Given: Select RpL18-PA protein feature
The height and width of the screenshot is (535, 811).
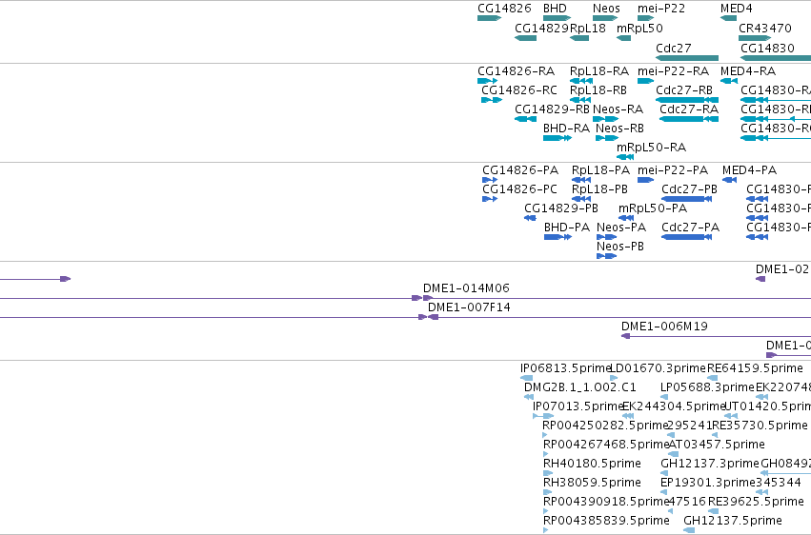Looking at the screenshot, I should click(581, 180).
